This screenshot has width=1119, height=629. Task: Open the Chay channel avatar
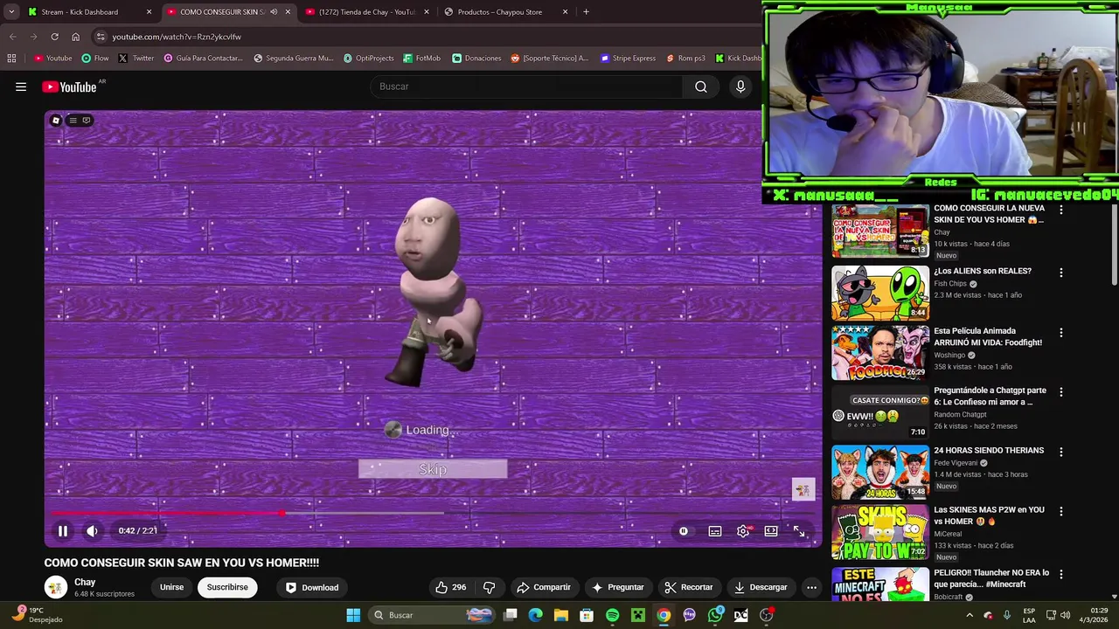pyautogui.click(x=56, y=587)
